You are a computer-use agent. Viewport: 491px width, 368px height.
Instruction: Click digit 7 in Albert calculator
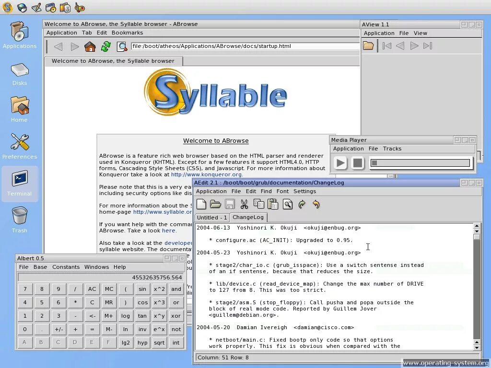pos(25,289)
